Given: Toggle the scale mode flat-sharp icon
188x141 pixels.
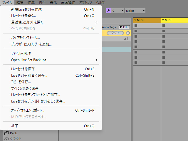Looking at the screenshot, I should [108, 11].
